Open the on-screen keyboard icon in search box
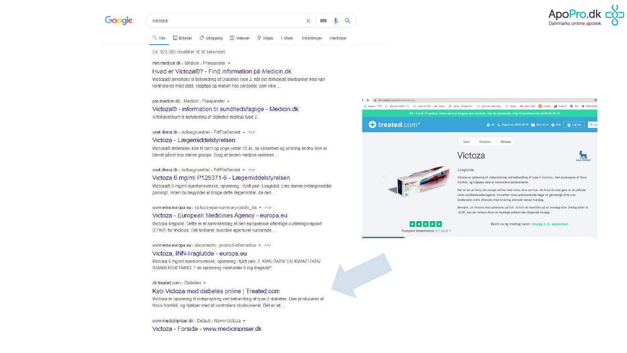 click(323, 21)
